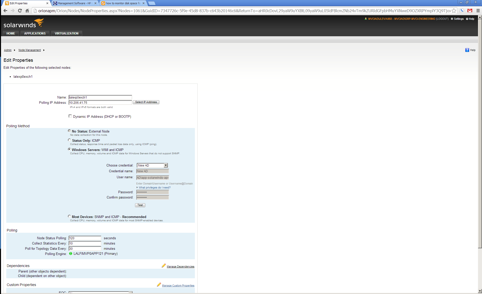The height and width of the screenshot is (294, 482).
Task: Click the Manage Dependencies pencil icon
Action: 164,266
